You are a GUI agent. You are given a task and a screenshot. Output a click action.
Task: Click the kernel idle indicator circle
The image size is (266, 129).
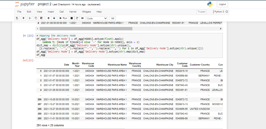227,12
